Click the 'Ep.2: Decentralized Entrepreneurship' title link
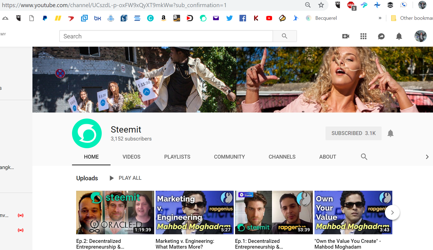This screenshot has width=433, height=250. (100, 244)
